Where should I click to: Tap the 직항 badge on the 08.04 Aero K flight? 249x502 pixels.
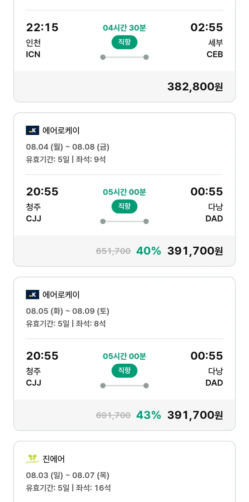pyautogui.click(x=124, y=206)
